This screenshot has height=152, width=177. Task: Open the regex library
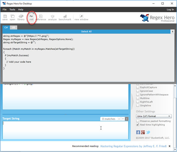(21, 18)
